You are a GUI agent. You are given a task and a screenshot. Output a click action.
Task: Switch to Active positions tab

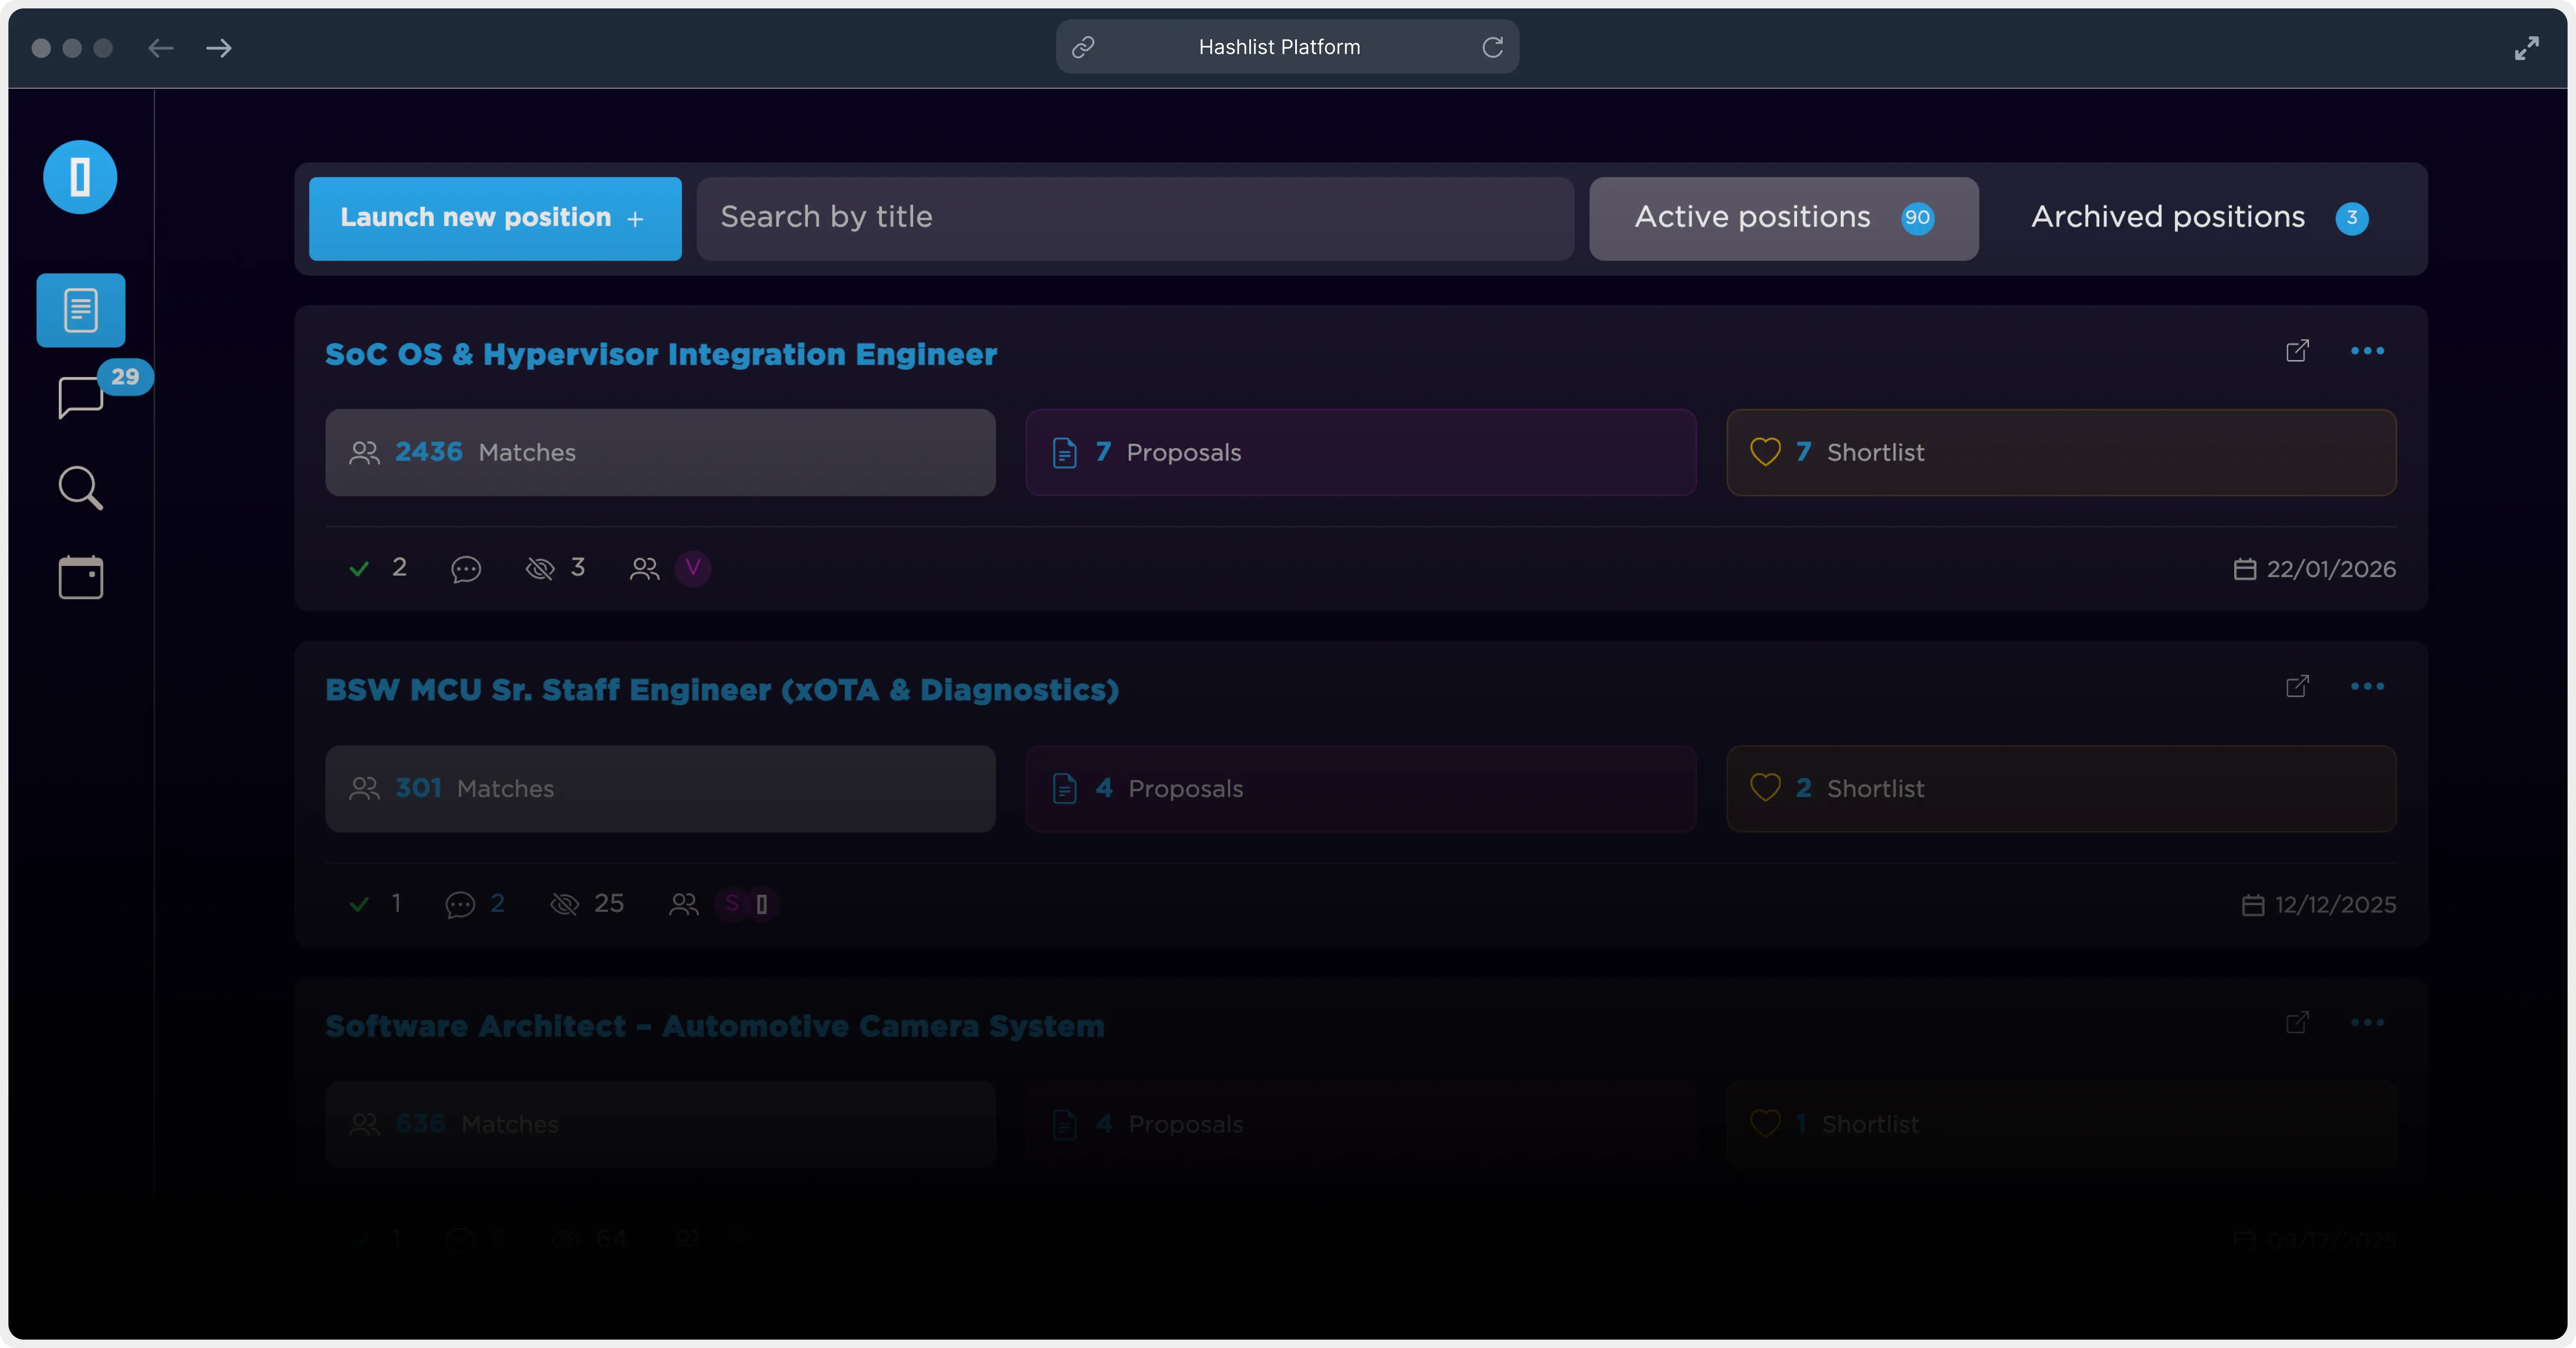1783,218
